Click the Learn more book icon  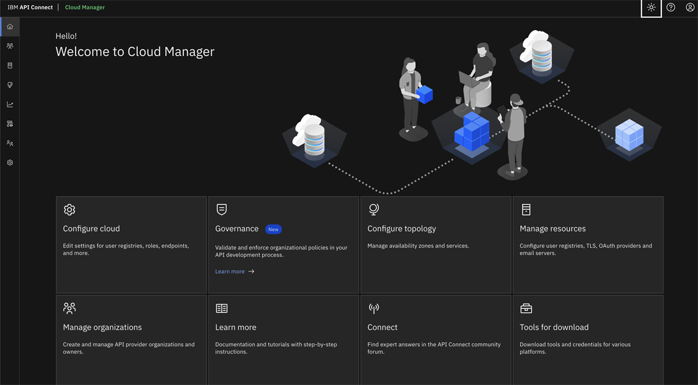click(222, 308)
